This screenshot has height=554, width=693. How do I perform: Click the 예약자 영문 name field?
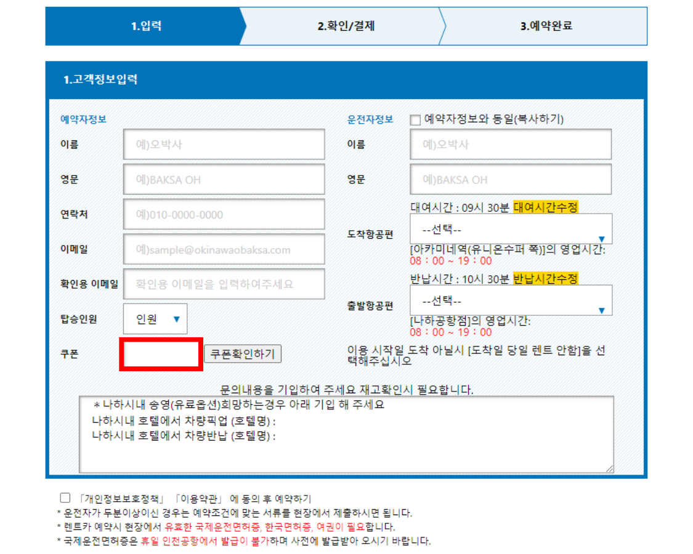pyautogui.click(x=224, y=180)
